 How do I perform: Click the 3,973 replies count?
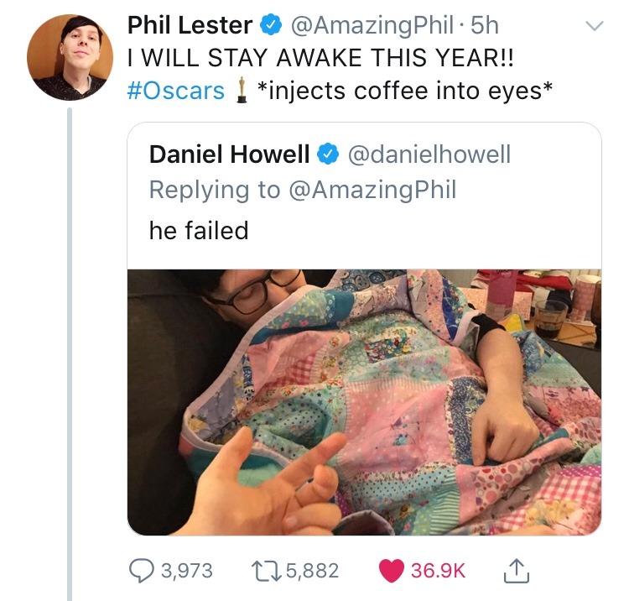click(185, 571)
